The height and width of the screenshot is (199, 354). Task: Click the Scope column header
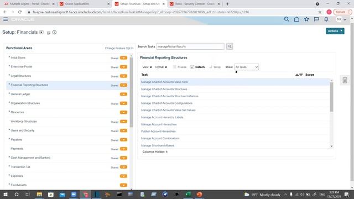[x=310, y=75]
